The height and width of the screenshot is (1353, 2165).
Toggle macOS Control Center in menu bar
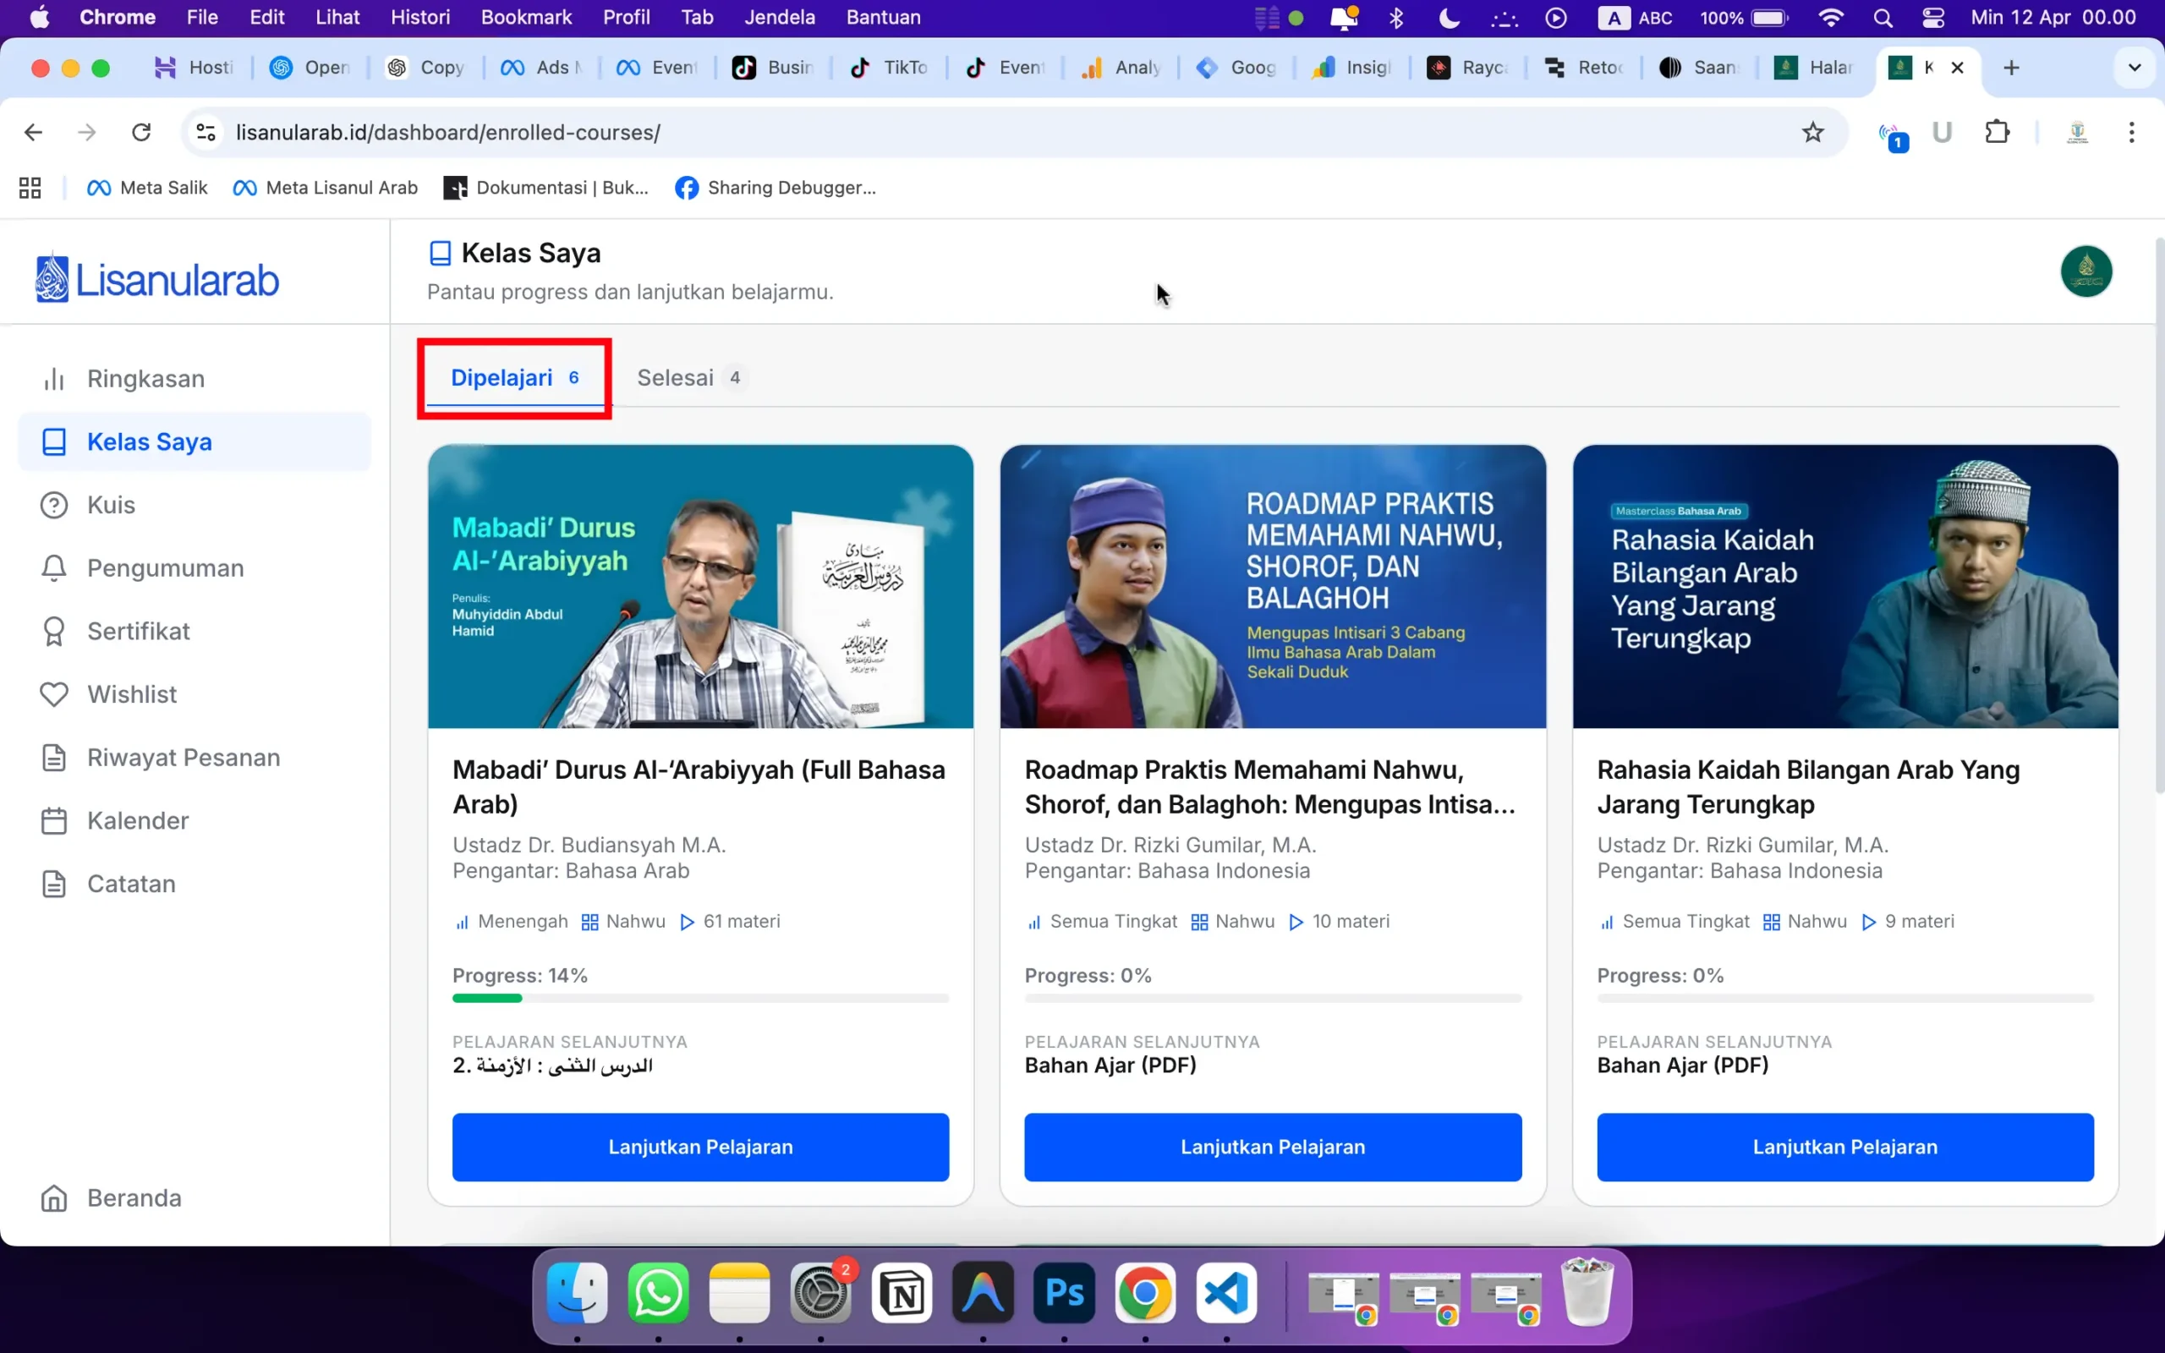click(x=1932, y=18)
